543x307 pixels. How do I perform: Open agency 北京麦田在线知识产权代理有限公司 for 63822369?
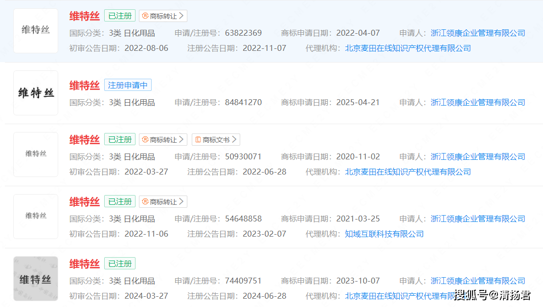408,48
